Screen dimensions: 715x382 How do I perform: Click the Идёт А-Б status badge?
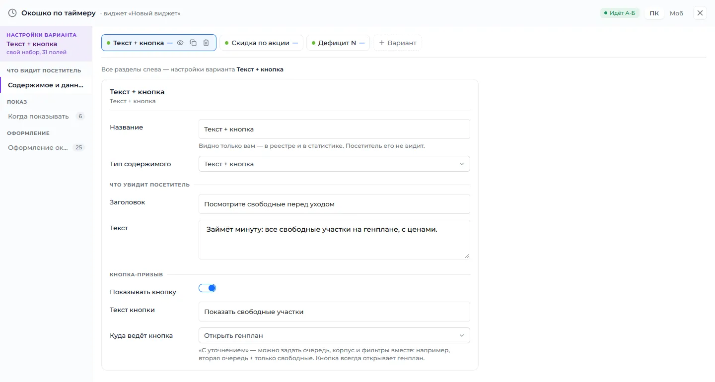620,13
